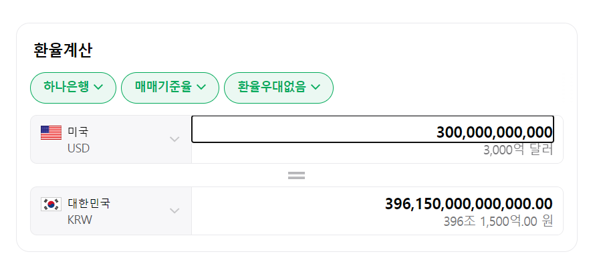This screenshot has height=258, width=595.
Task: Click the 396조 1,500억.00 원 caption
Action: pyautogui.click(x=498, y=221)
